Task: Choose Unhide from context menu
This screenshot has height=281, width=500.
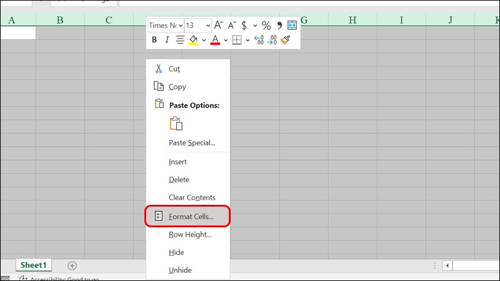Action: [188, 270]
